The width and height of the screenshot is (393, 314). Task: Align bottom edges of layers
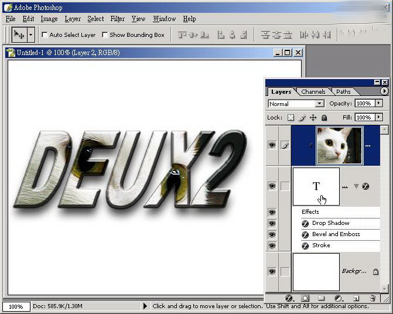[205, 35]
